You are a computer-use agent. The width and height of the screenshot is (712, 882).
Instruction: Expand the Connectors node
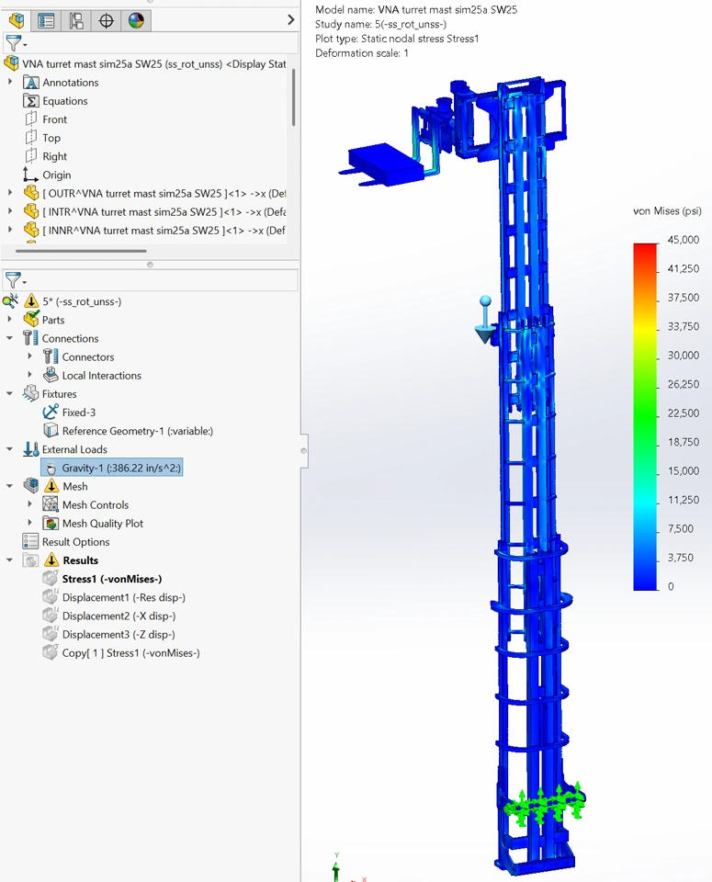pos(29,356)
